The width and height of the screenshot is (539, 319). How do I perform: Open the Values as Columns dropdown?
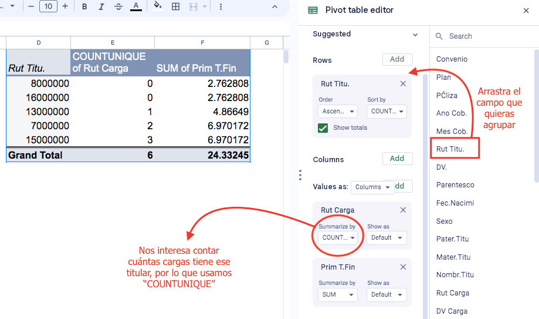(x=372, y=187)
